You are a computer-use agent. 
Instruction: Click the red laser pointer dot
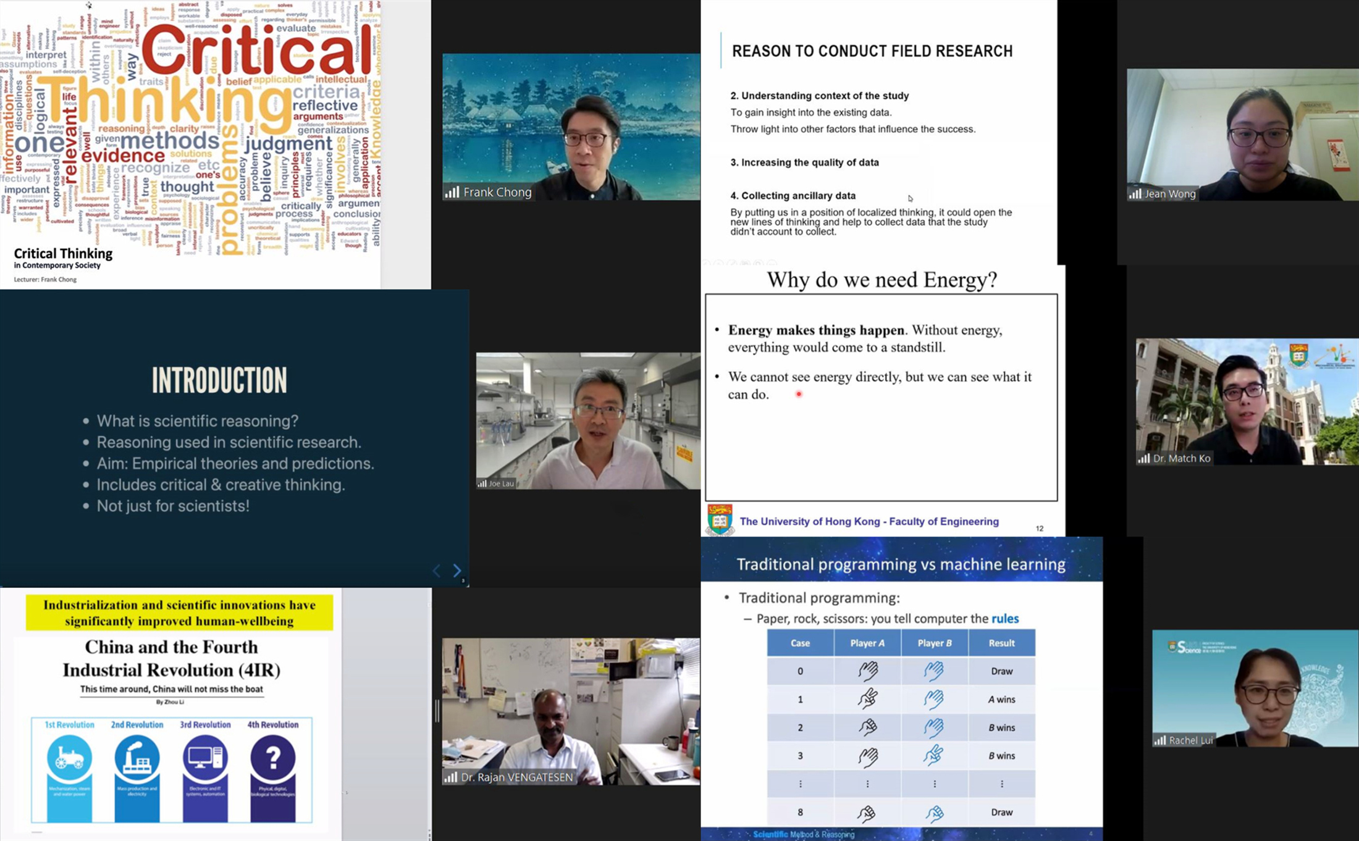(x=799, y=394)
